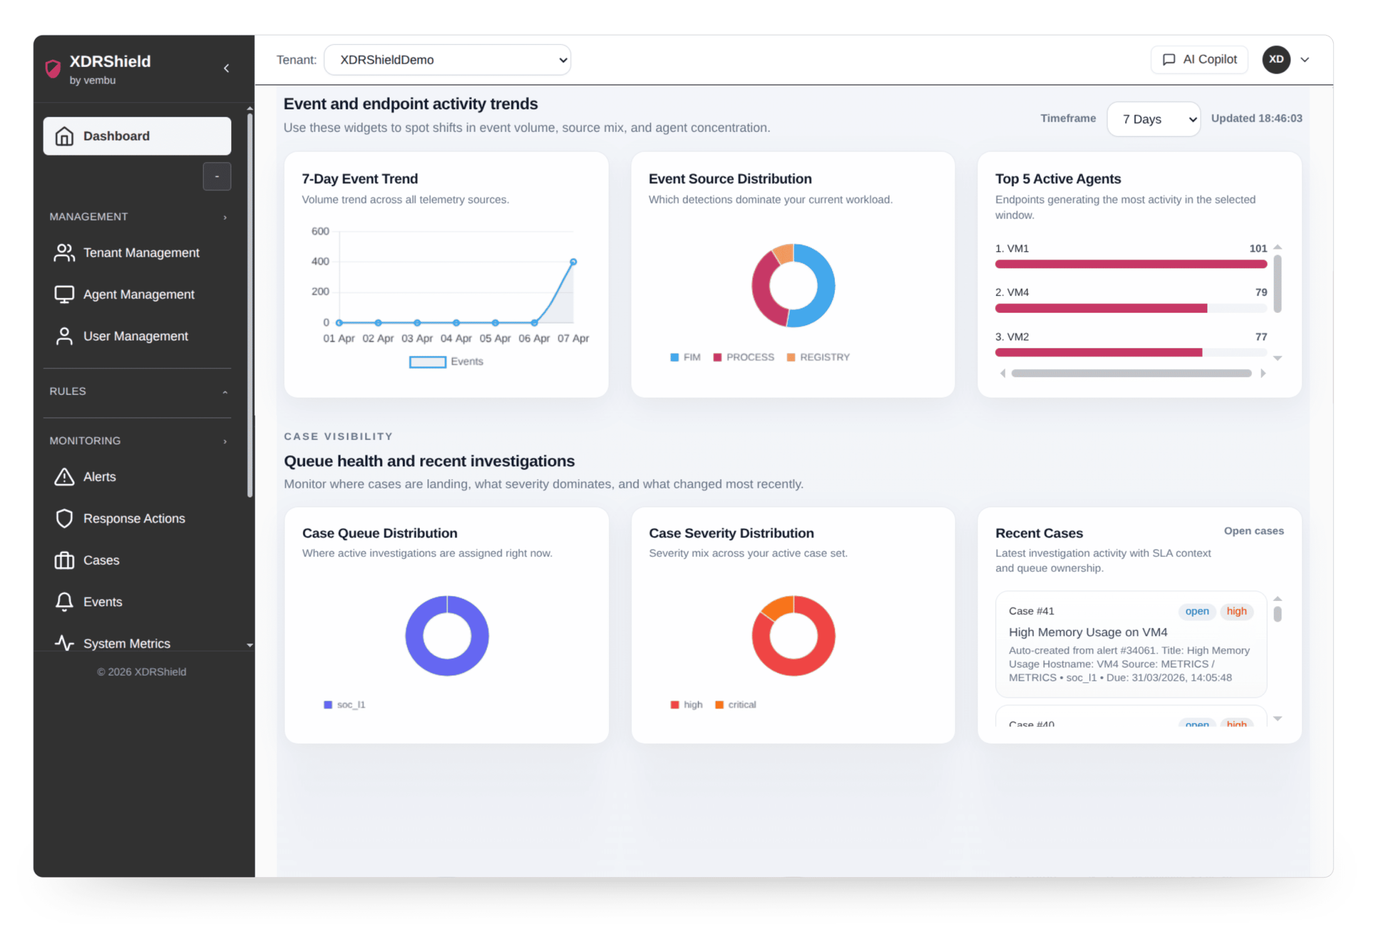1376x944 pixels.
Task: Click Top 5 Agents horizontal scrollbar
Action: click(1131, 374)
